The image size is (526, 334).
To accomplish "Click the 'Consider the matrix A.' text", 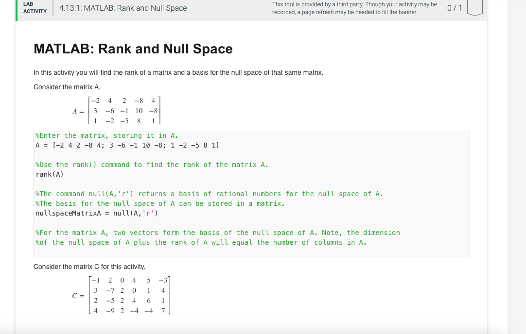I will [x=67, y=87].
